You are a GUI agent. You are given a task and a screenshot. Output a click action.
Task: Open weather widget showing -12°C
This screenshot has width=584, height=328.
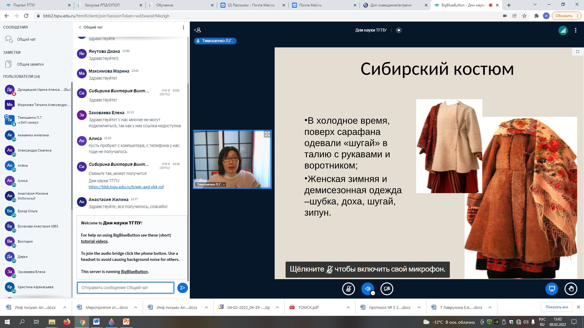coord(449,322)
